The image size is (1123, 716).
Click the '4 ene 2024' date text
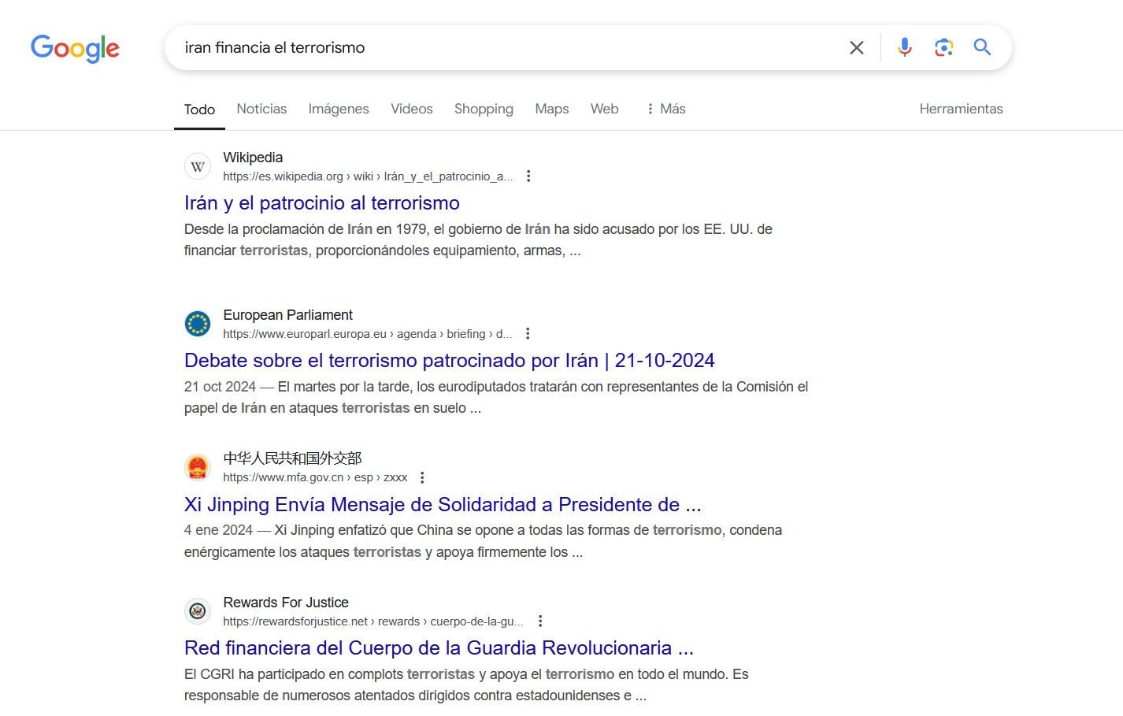point(218,530)
